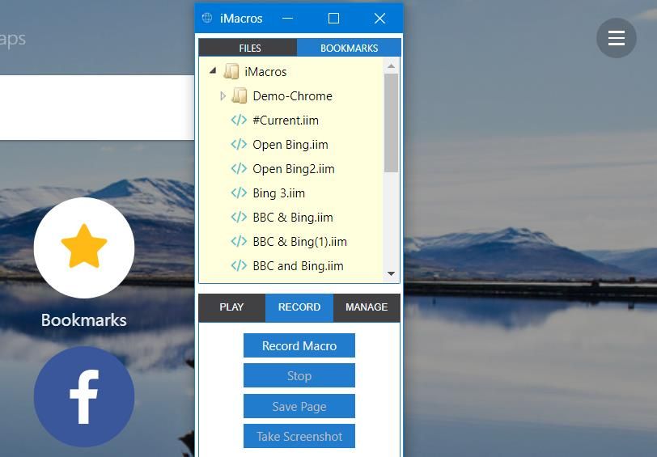657x457 pixels.
Task: Click the Save Page button
Action: pos(299,406)
